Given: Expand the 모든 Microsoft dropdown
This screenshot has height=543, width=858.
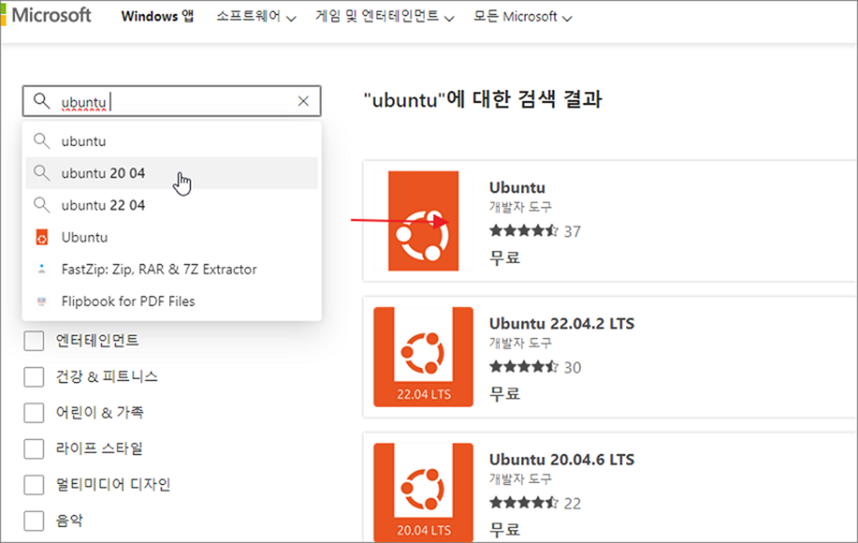Looking at the screenshot, I should point(522,16).
